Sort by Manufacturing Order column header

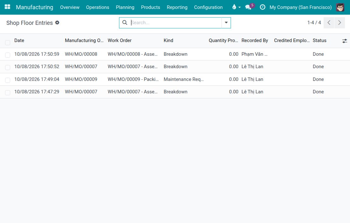(84, 40)
